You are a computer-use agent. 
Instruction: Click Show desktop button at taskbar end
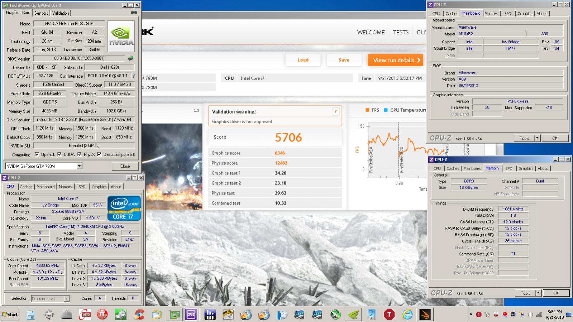click(569, 315)
